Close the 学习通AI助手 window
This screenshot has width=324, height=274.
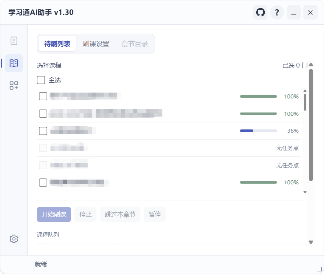click(x=310, y=13)
